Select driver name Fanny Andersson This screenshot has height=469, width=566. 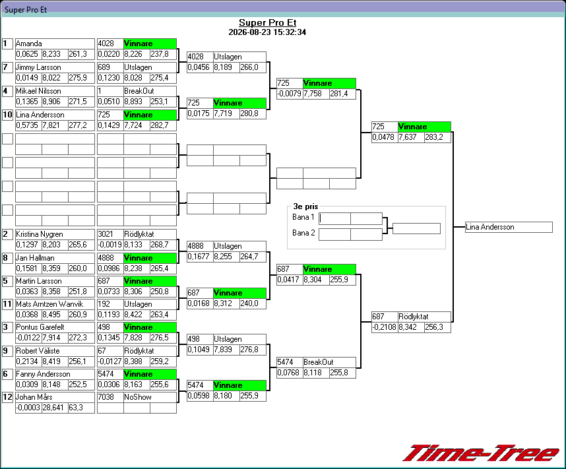(55, 374)
